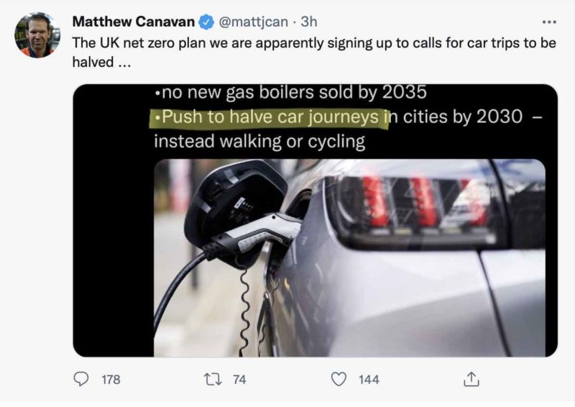Click the reply speech bubble icon
Viewport: 575px width, 407px height.
(x=83, y=379)
